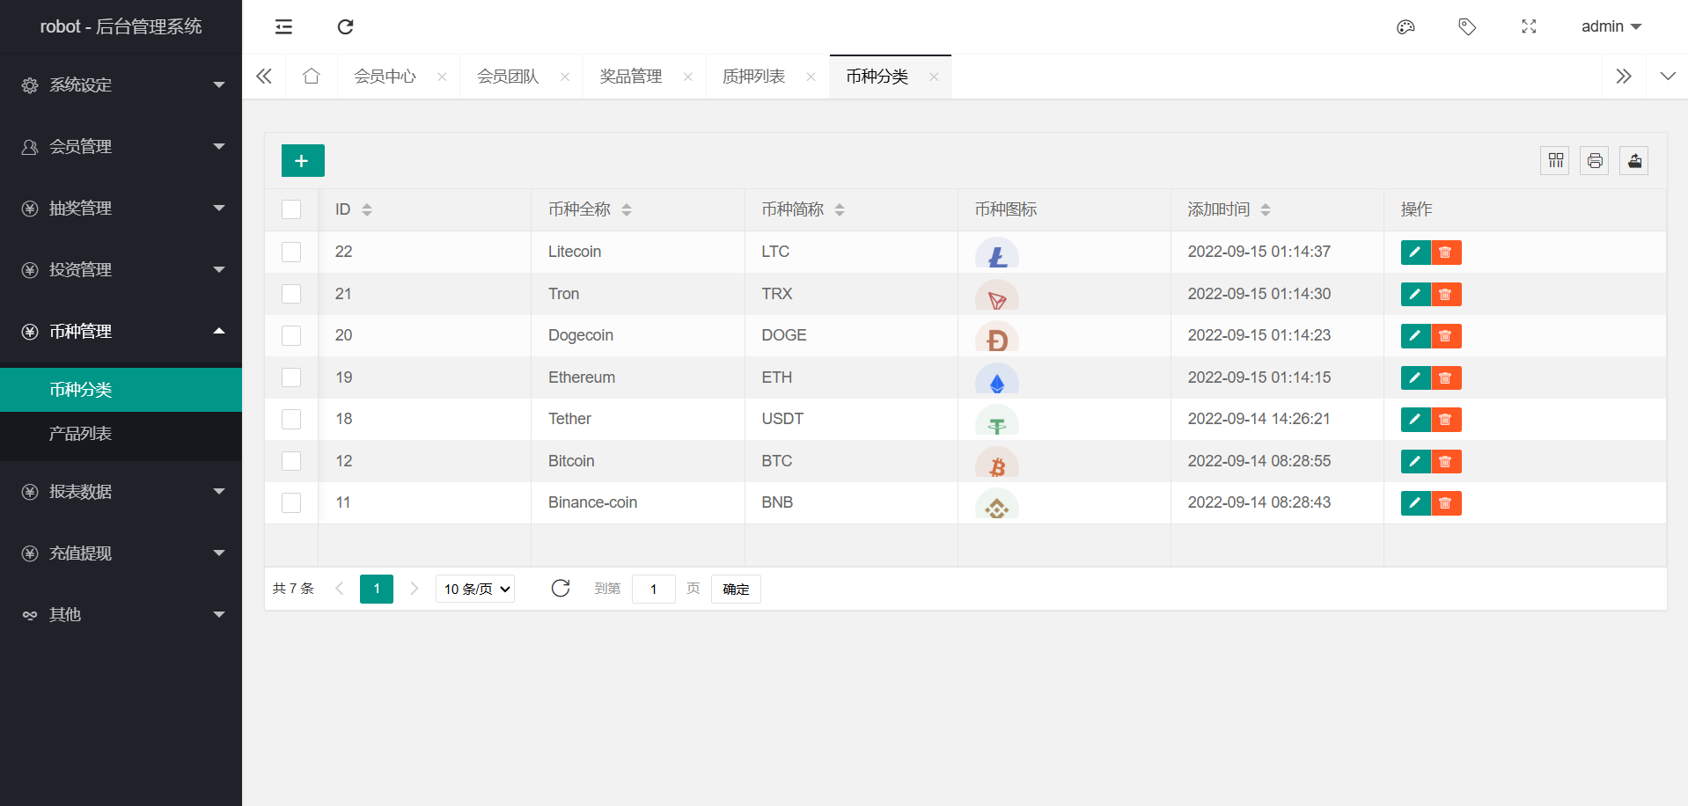This screenshot has height=806, width=1688.
Task: Click the page number input field
Action: 653,590
